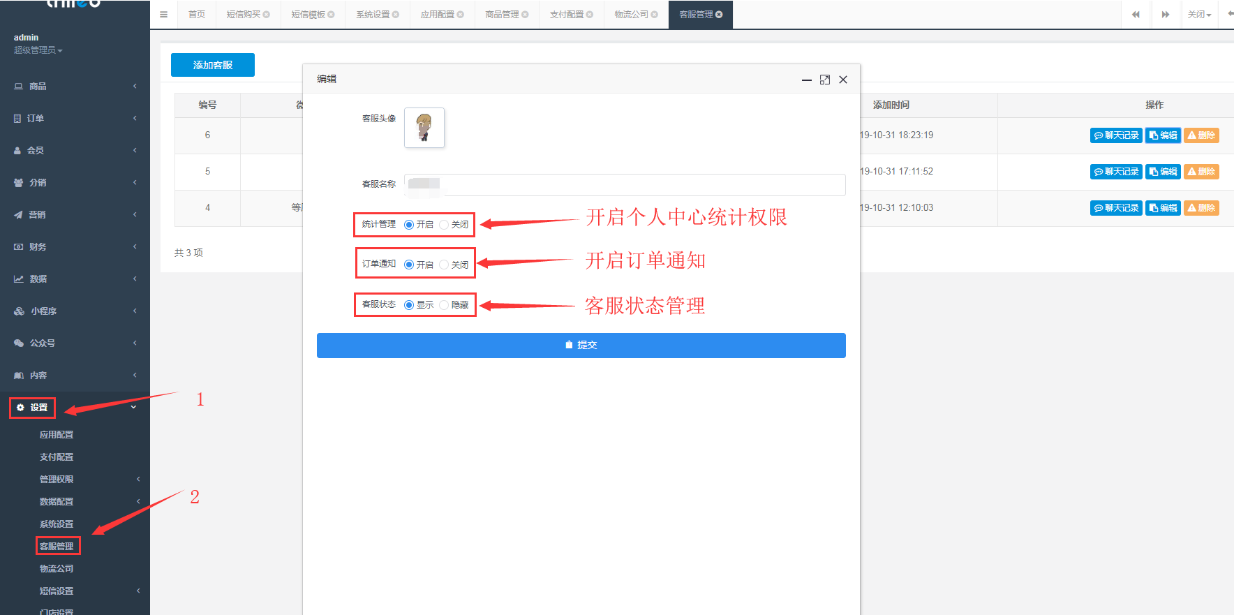Open 应用配置 in the sidebar

coord(57,434)
